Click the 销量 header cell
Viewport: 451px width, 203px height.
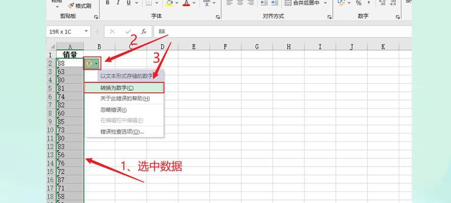click(x=70, y=55)
